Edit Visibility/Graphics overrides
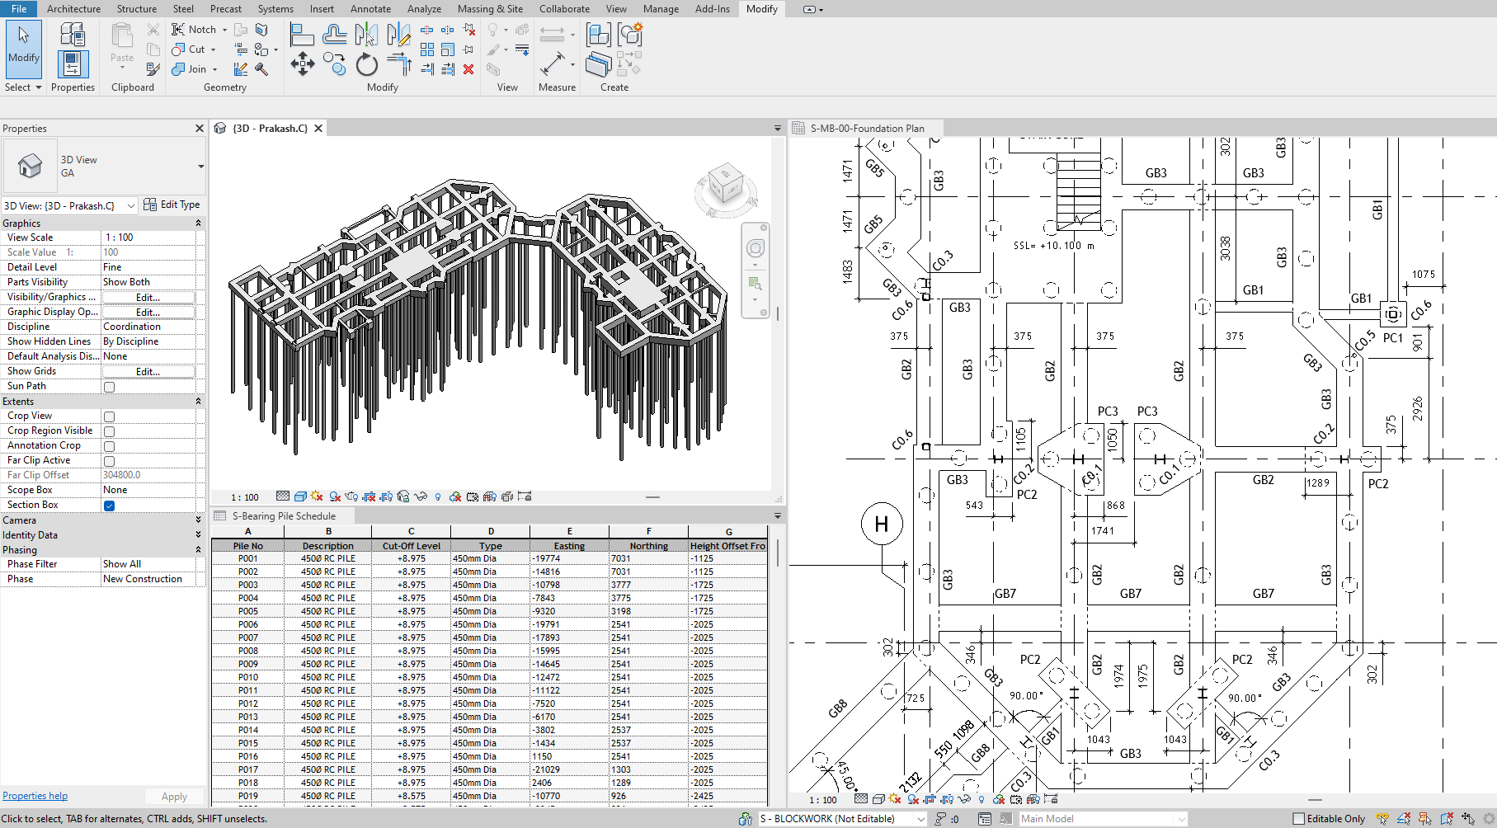Viewport: 1497px width, 828px height. point(148,298)
